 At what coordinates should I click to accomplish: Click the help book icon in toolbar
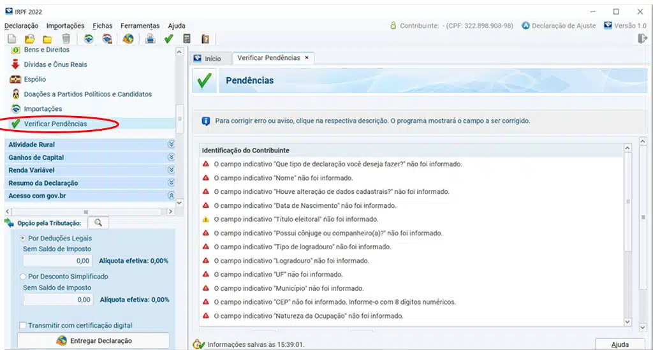(205, 39)
